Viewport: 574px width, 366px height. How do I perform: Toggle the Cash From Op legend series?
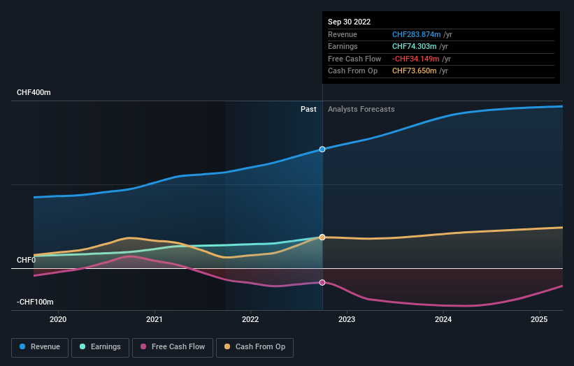pos(254,347)
